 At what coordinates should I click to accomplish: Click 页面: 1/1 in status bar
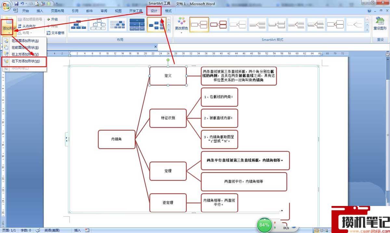click(9, 230)
